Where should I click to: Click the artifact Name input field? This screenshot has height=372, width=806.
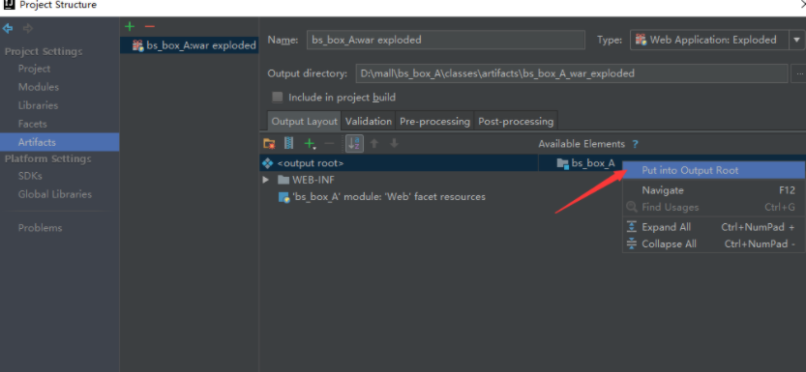coord(446,40)
